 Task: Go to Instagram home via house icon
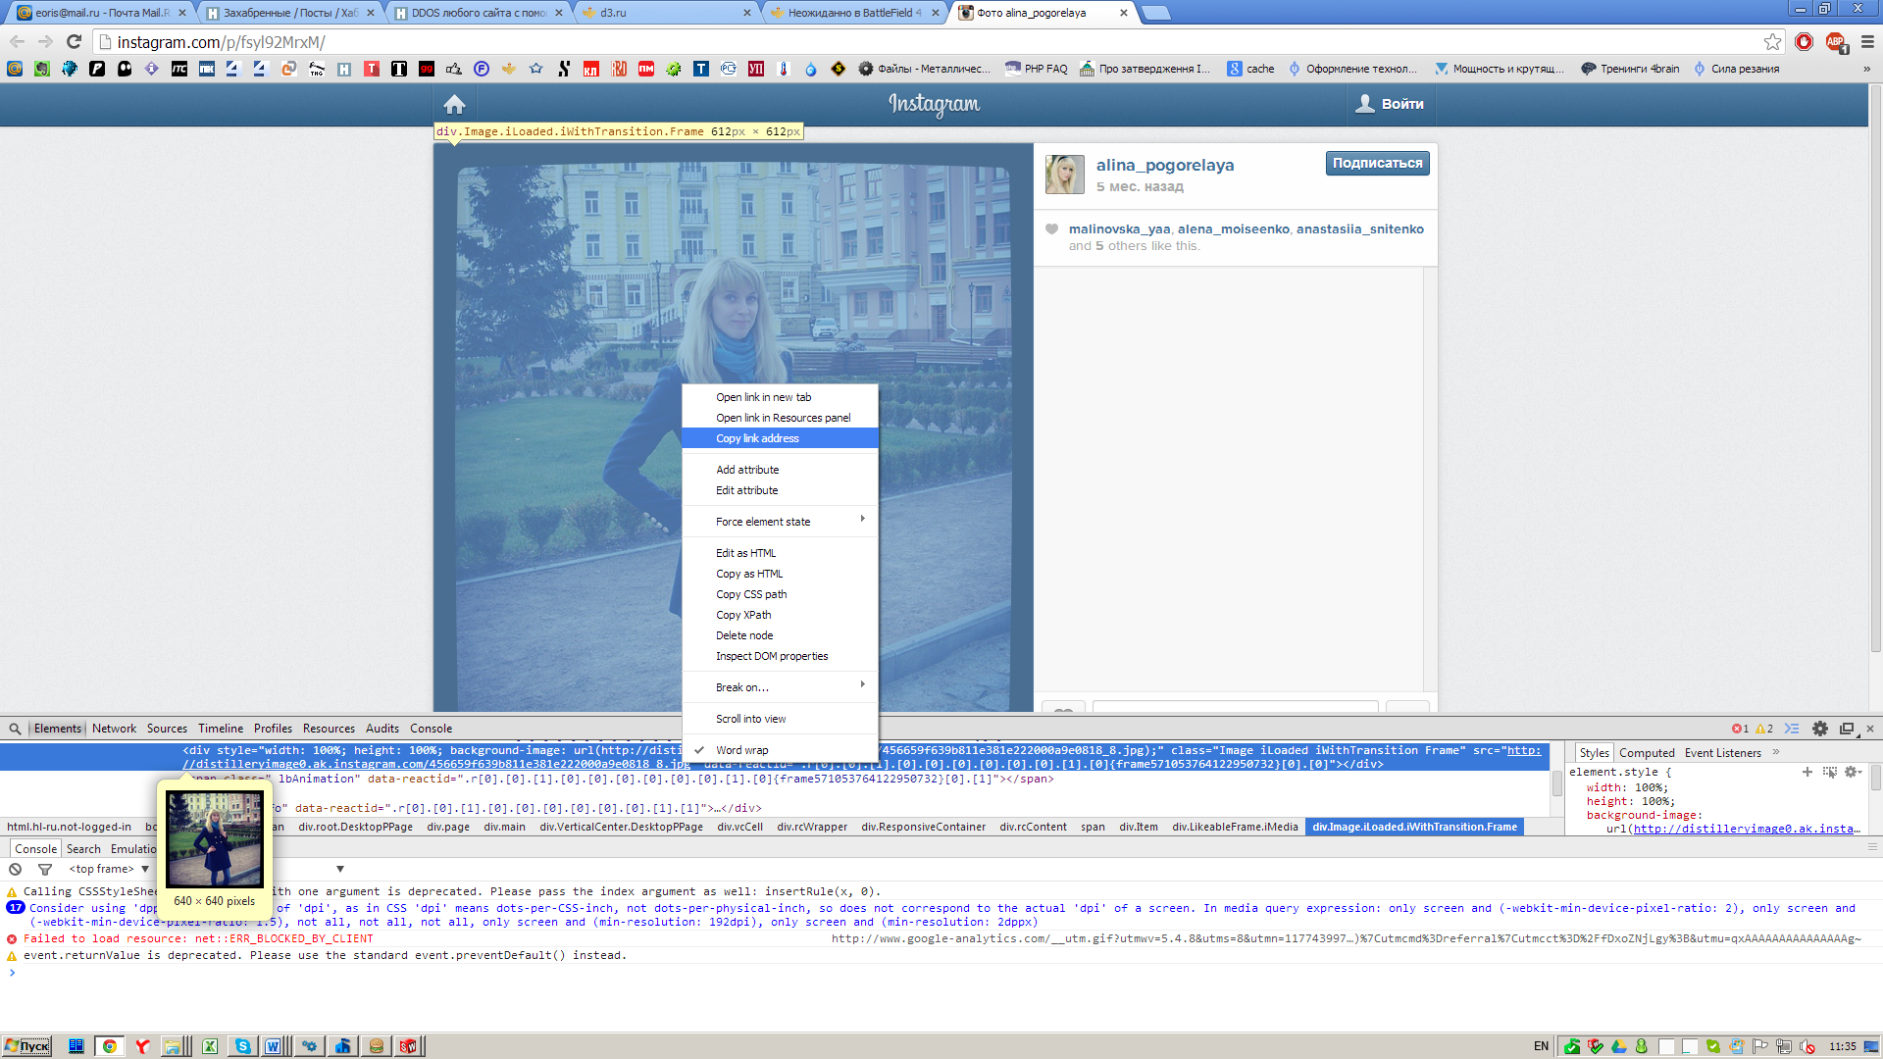coord(454,104)
